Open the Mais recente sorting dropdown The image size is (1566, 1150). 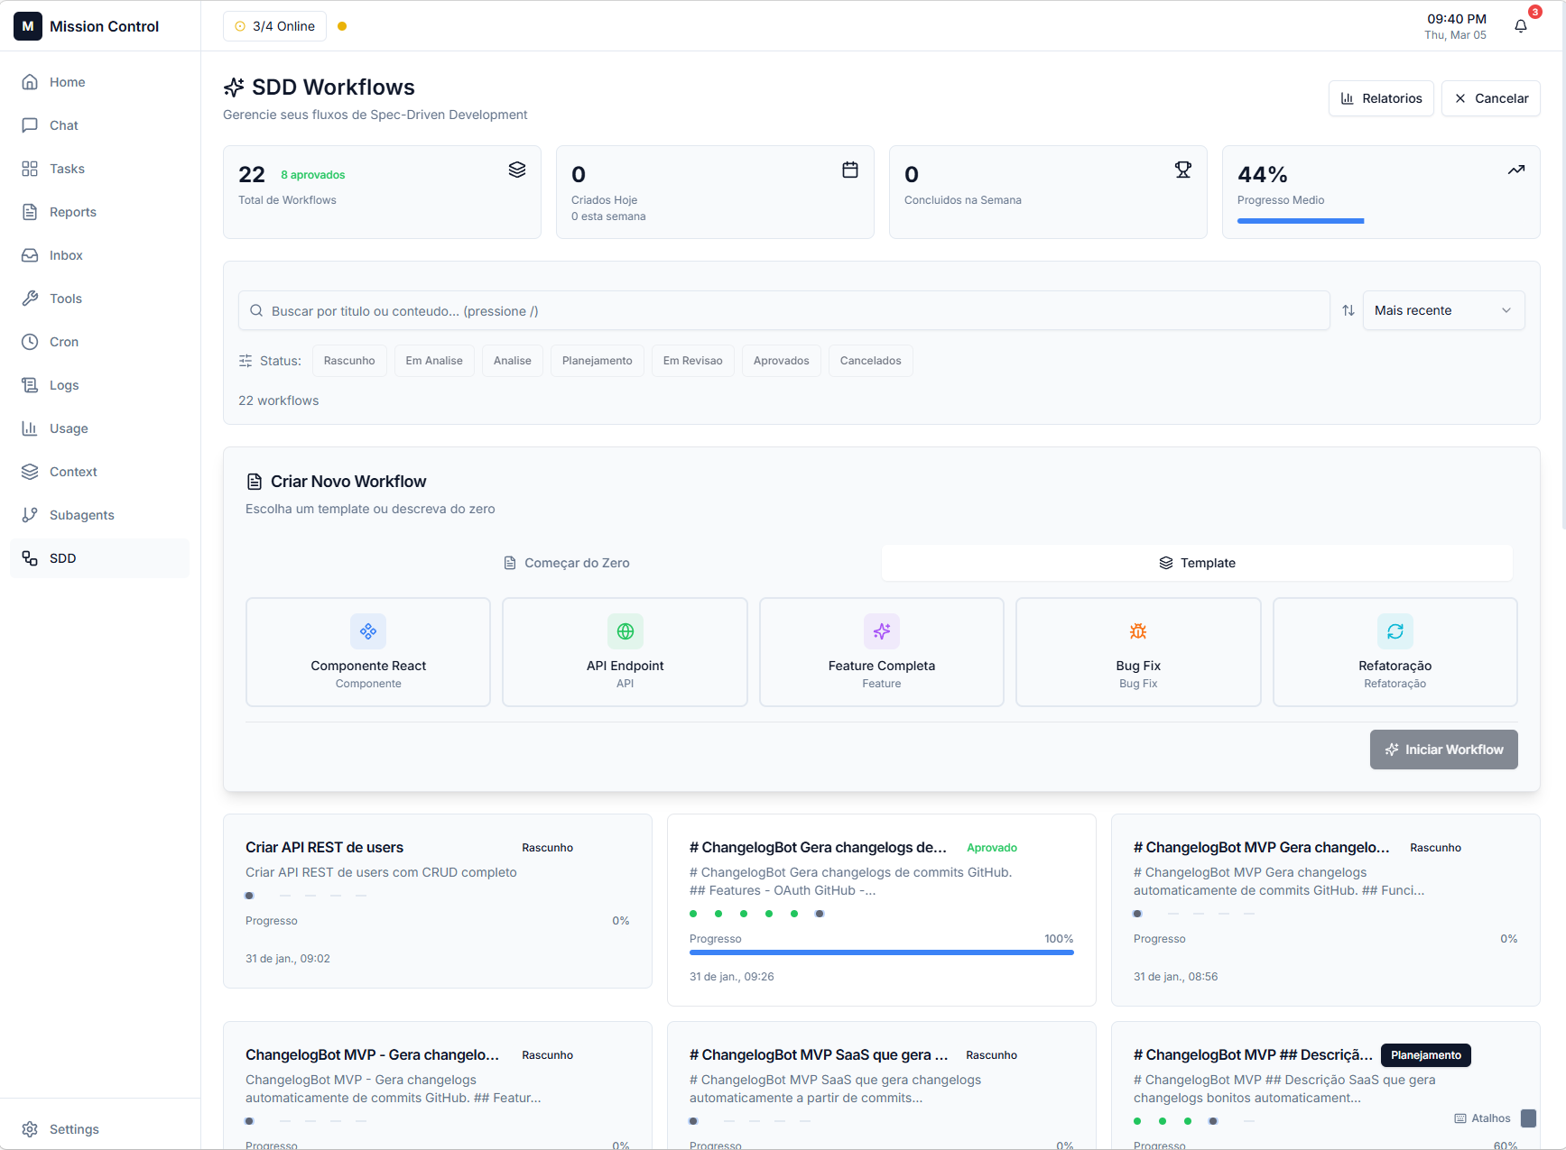1442,309
